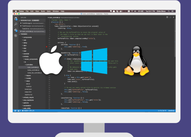
Task: Click the Wi-Fi icon in menu bar
Action: 132,11
